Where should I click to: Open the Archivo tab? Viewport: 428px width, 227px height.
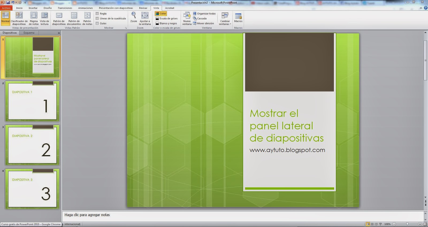[x=6, y=8]
